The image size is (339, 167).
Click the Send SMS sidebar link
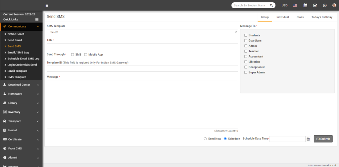(x=14, y=46)
